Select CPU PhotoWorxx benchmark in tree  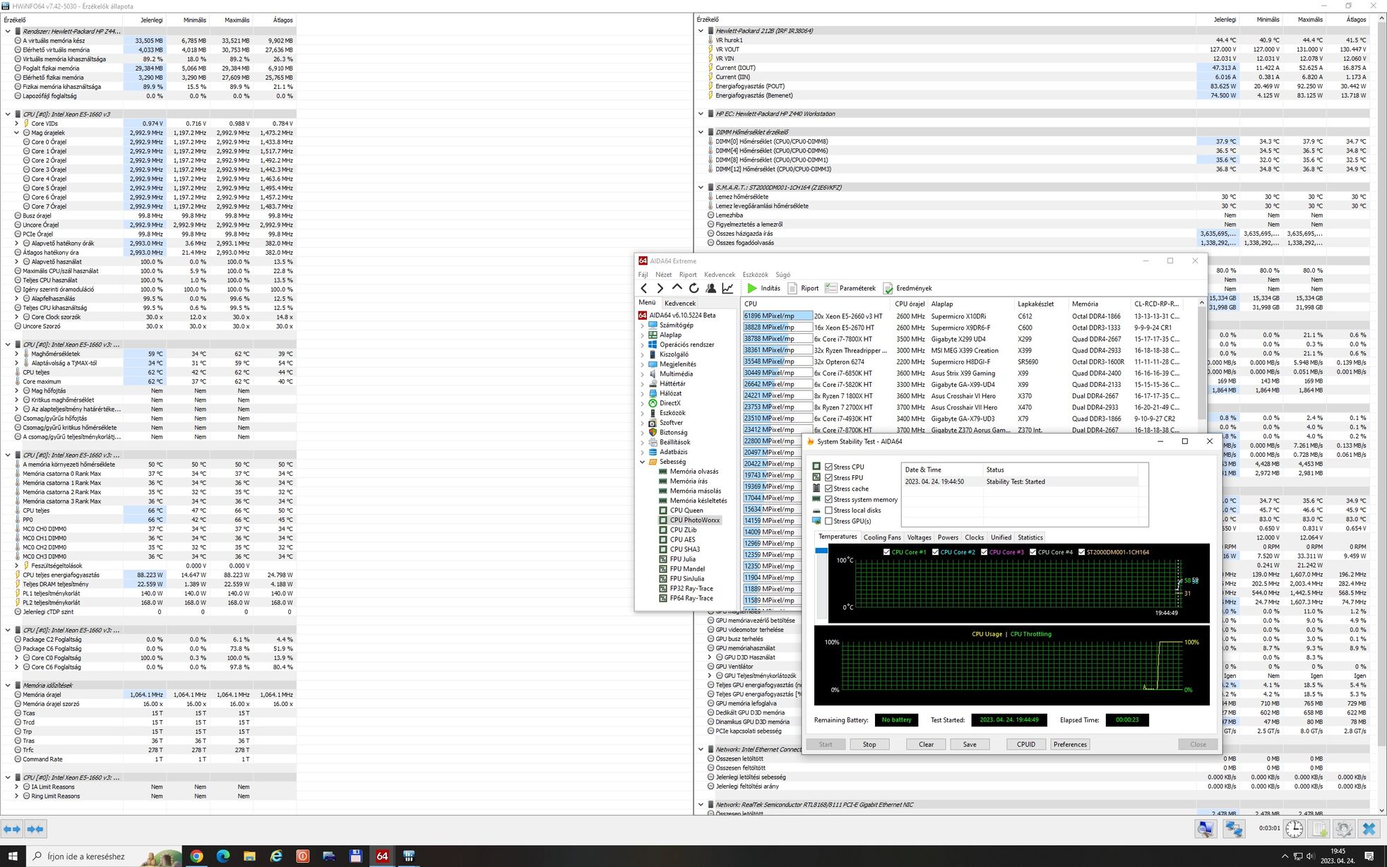pos(694,520)
